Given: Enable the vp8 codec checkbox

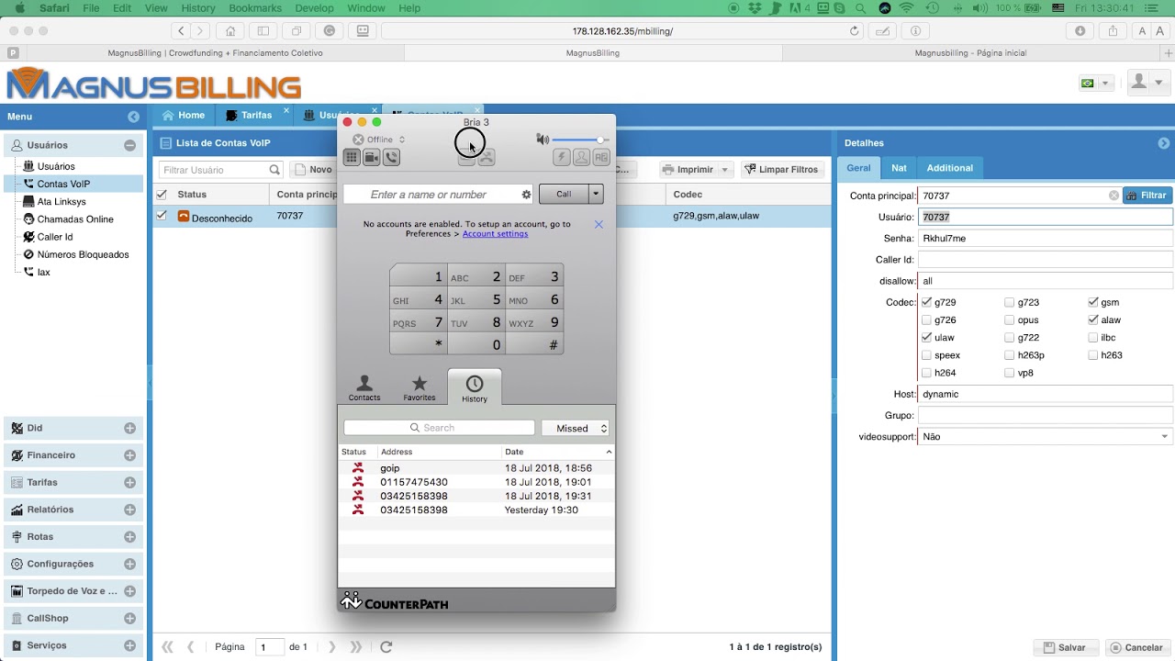Looking at the screenshot, I should [x=1010, y=373].
